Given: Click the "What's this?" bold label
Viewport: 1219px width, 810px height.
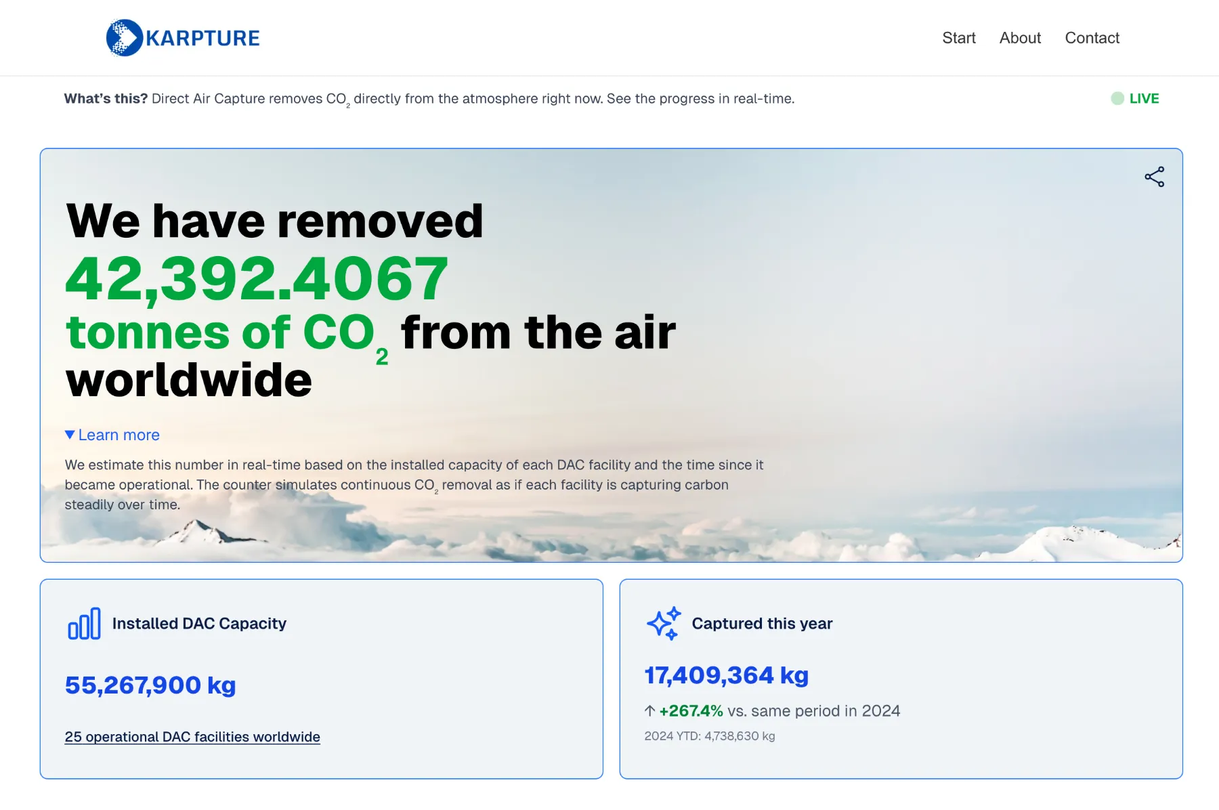Looking at the screenshot, I should click(106, 99).
